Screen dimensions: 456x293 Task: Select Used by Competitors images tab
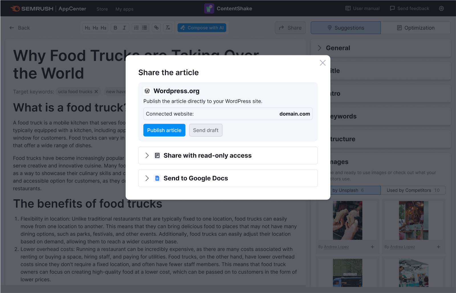point(413,190)
